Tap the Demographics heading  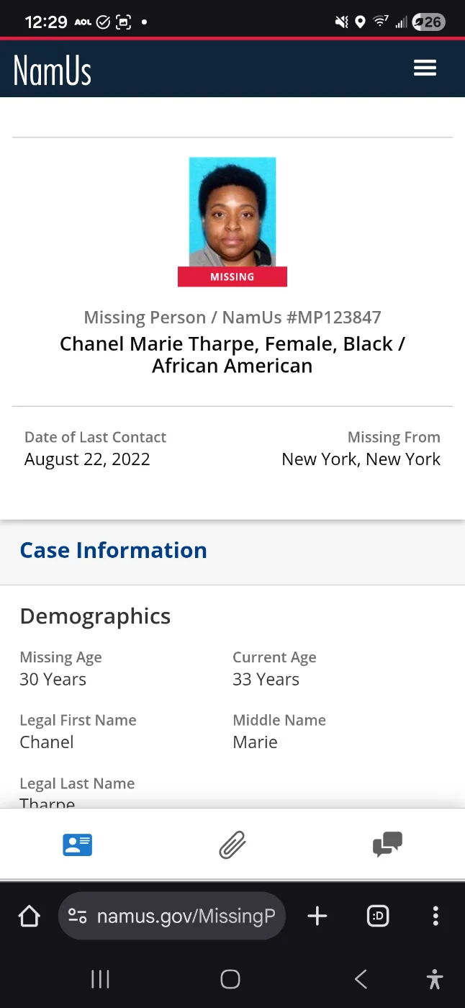(95, 616)
